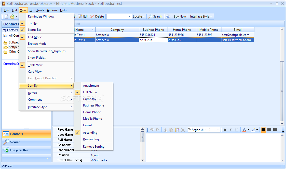Viewport: 286px width, 169px height.
Task: Click the test@softpedia.com email cell
Action: tap(238, 35)
